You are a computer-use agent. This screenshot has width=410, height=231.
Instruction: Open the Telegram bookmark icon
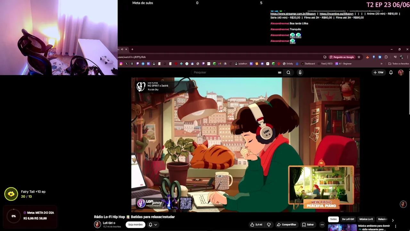143,64
